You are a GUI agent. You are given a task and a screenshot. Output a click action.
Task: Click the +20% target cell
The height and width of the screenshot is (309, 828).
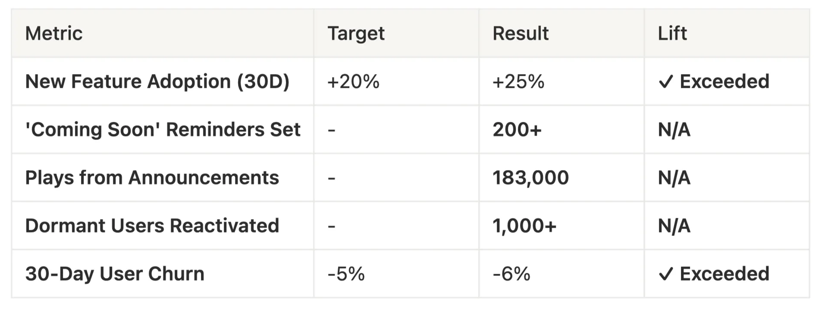click(353, 82)
